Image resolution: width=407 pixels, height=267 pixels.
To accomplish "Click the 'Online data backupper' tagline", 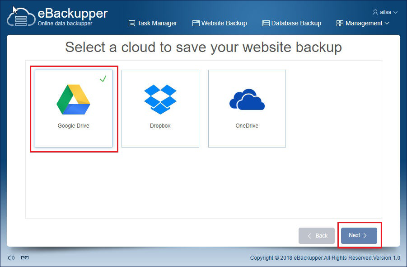I will click(65, 24).
